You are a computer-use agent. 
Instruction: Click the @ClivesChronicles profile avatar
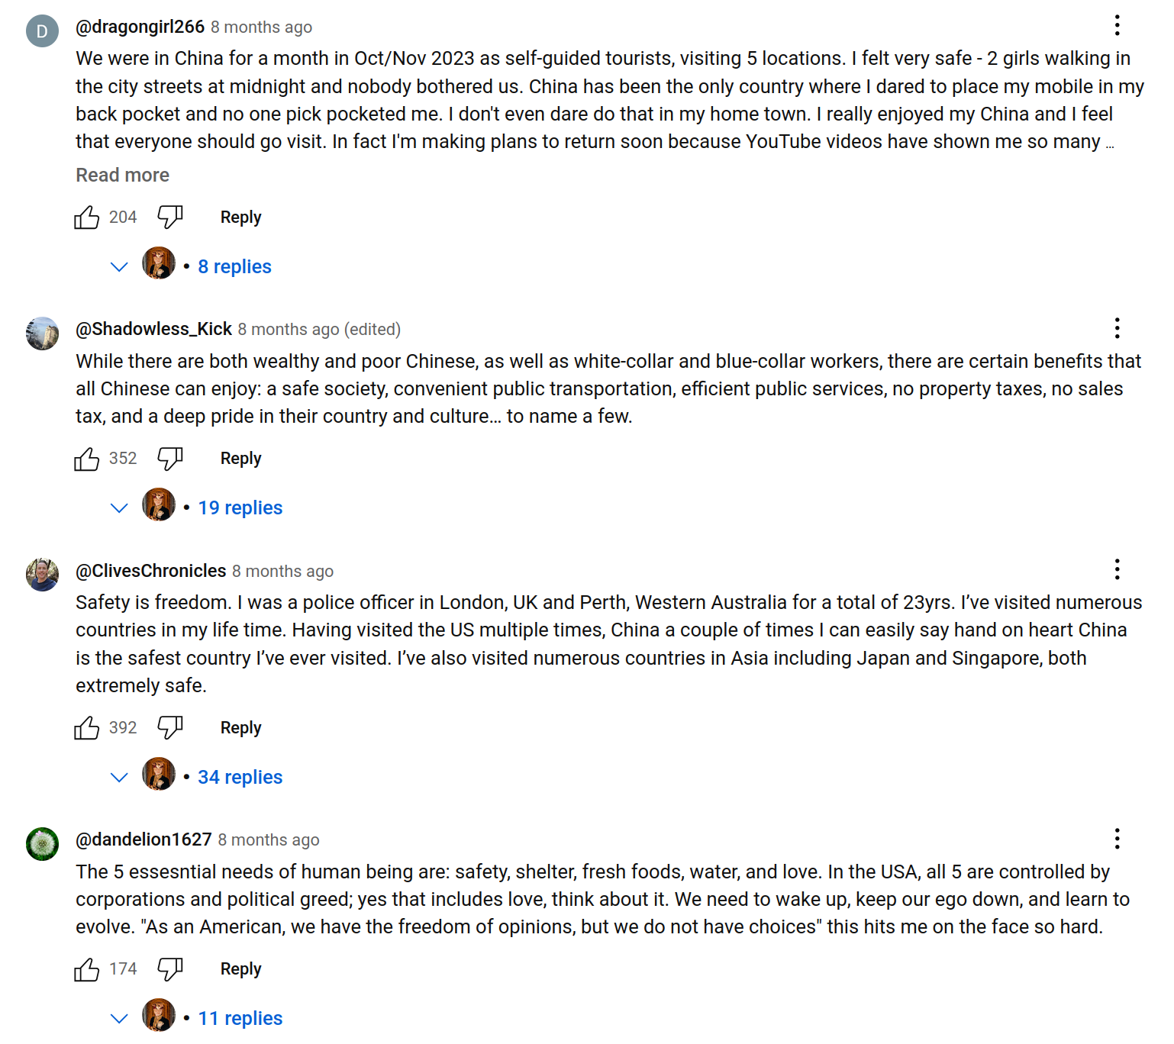point(43,575)
